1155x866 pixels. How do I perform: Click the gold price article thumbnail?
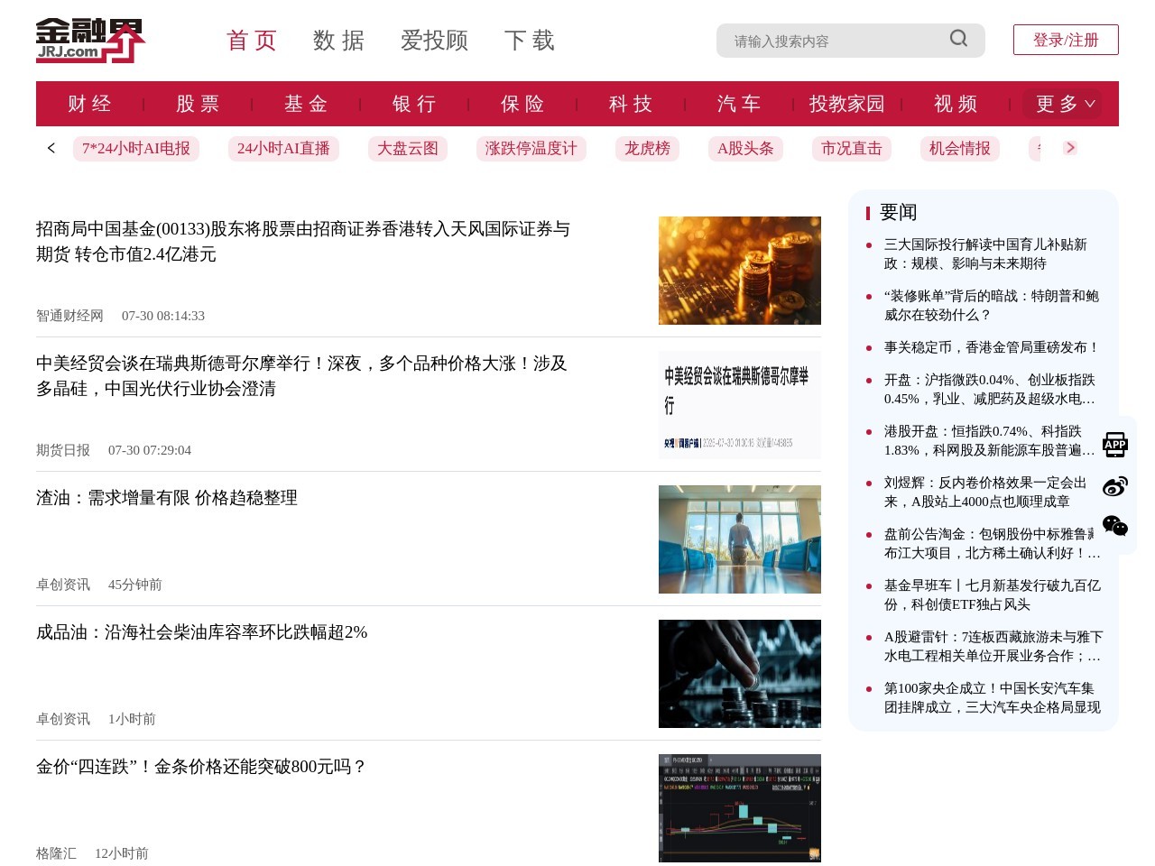(740, 807)
